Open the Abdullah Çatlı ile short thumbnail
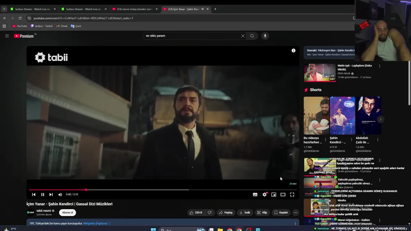The width and height of the screenshot is (411, 231). [368, 116]
